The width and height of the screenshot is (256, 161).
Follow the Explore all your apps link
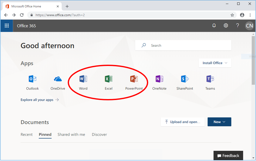point(39,100)
